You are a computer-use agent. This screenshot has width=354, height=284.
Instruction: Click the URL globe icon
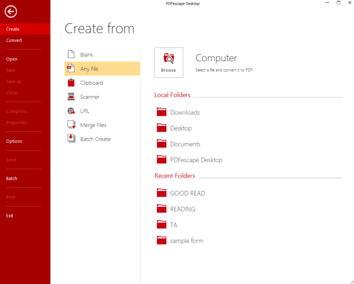click(71, 111)
